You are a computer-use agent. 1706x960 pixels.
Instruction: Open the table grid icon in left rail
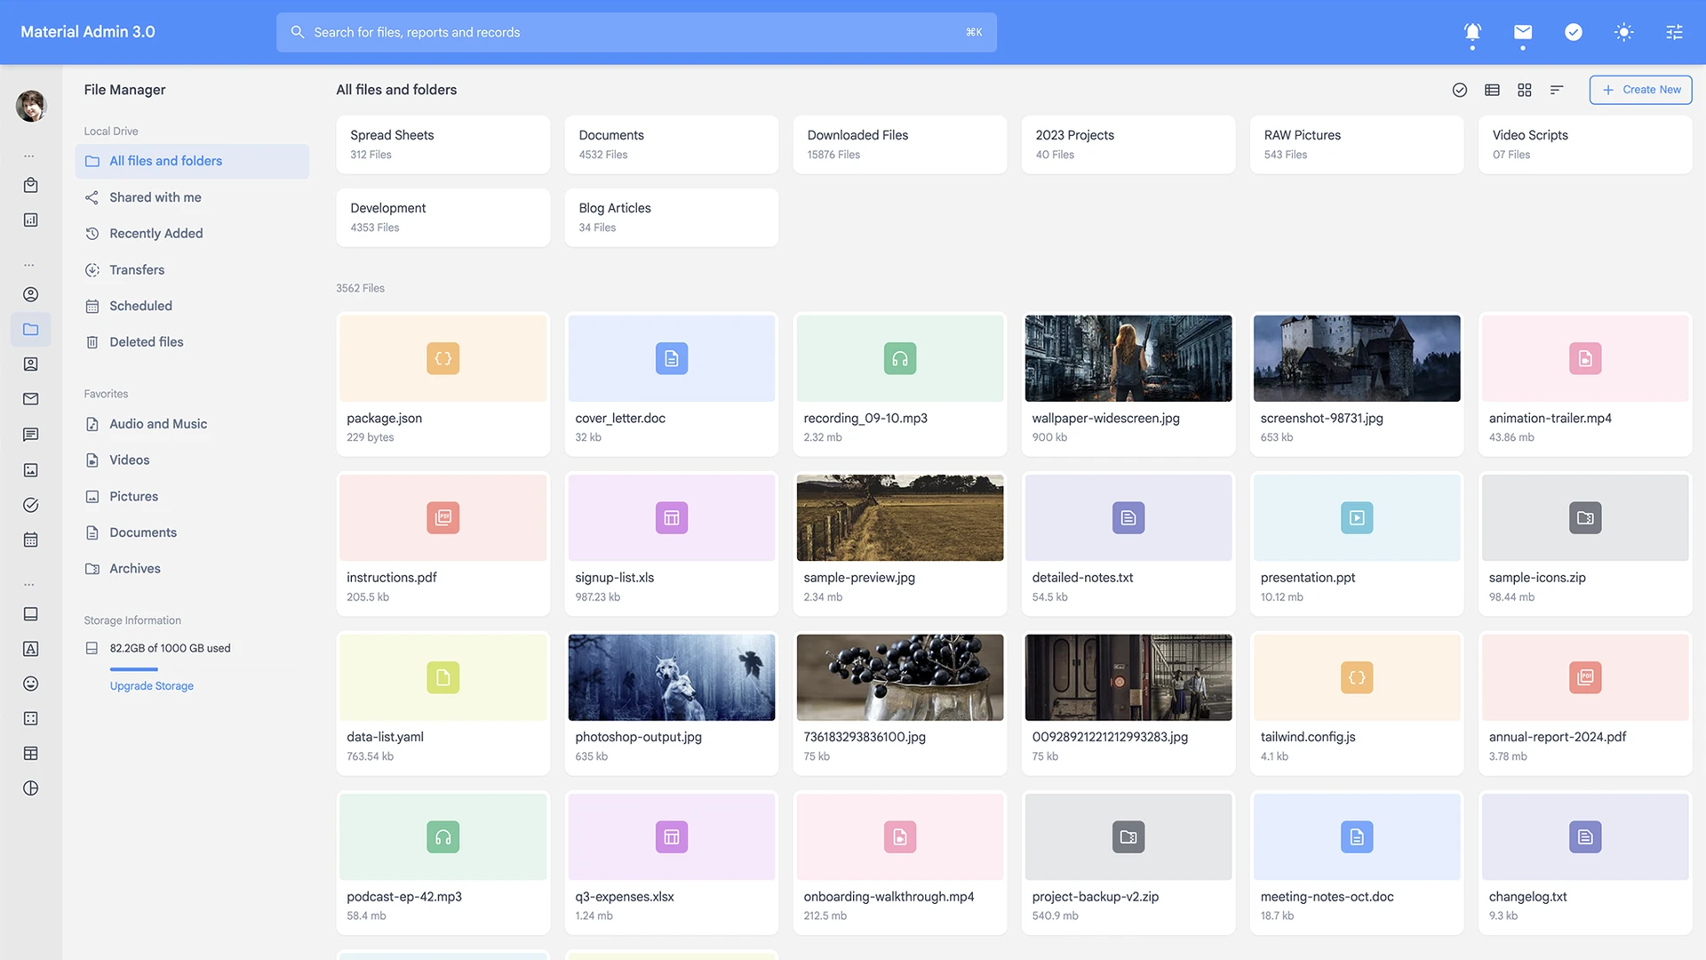tap(31, 754)
